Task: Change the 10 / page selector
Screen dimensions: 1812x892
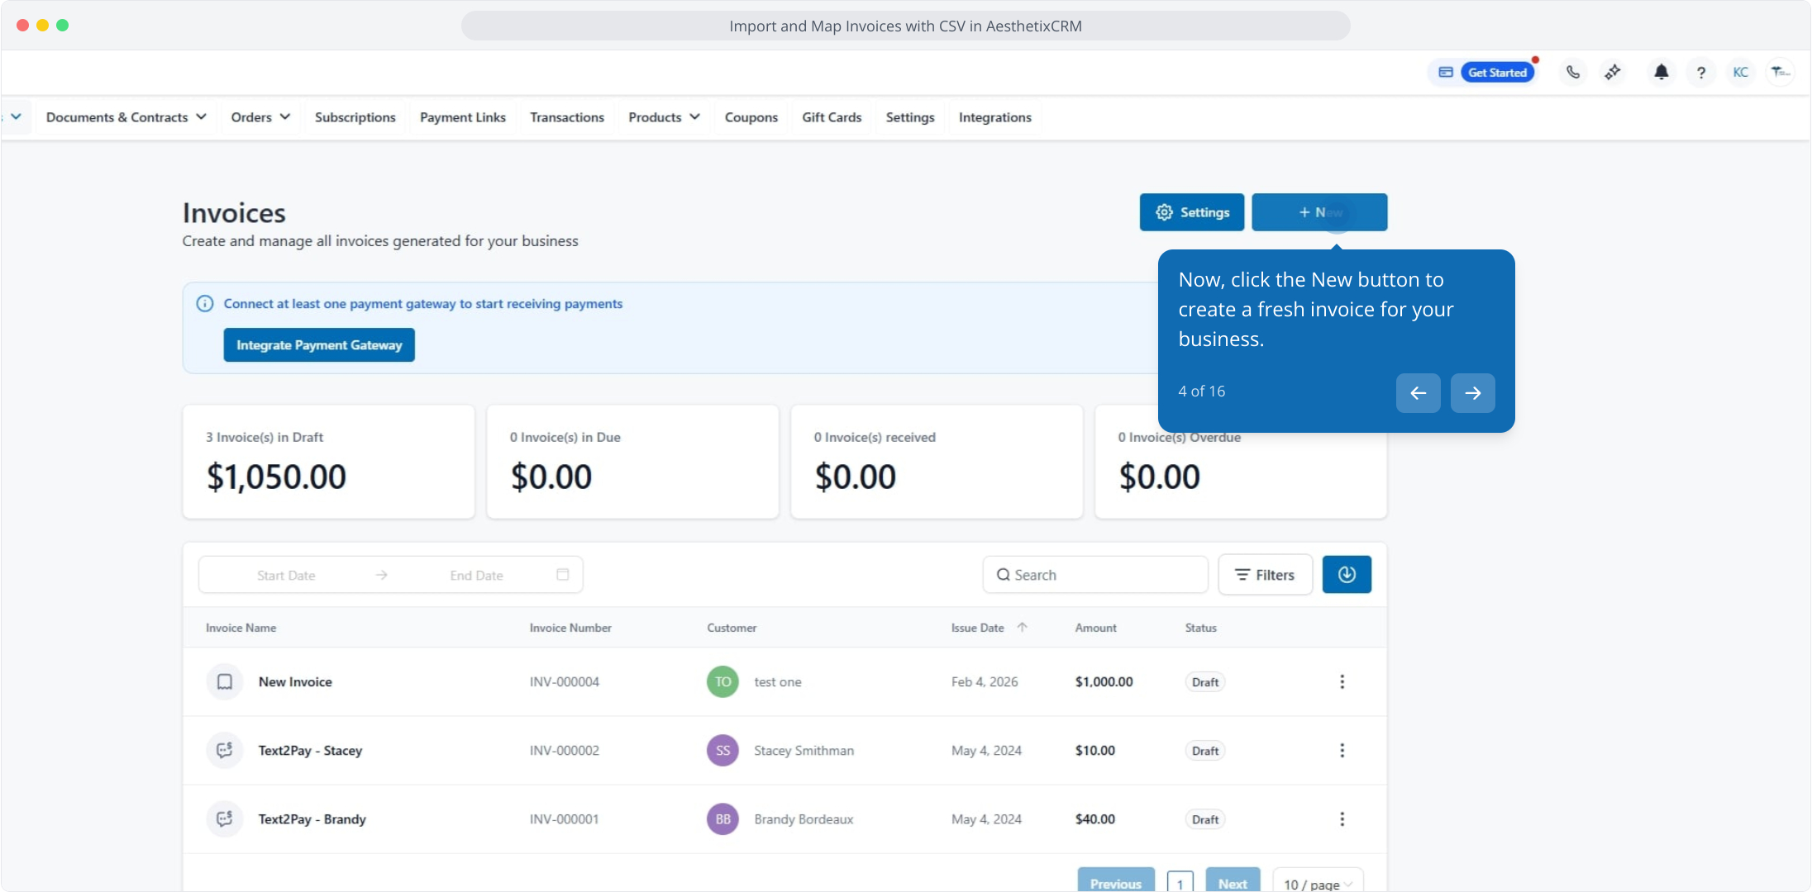Action: (1318, 884)
